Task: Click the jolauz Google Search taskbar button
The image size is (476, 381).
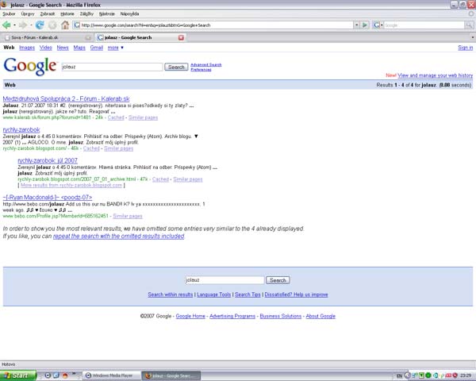Action: point(171,375)
